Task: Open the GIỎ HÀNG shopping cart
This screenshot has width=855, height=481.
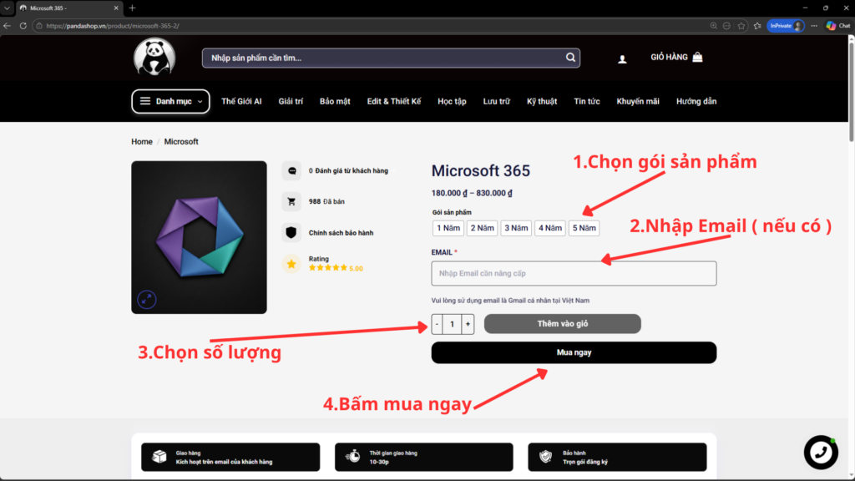Action: (676, 58)
